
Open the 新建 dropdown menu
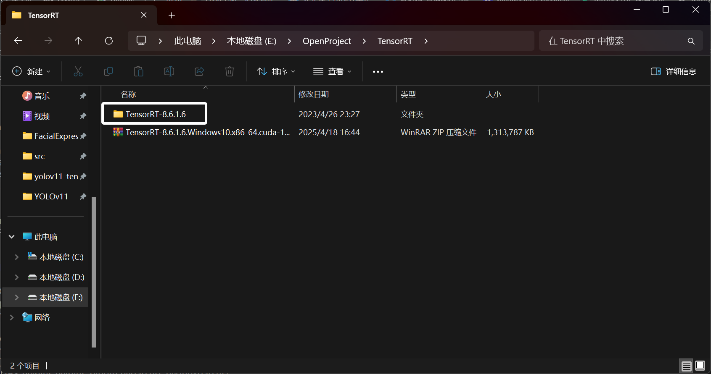[x=32, y=71]
